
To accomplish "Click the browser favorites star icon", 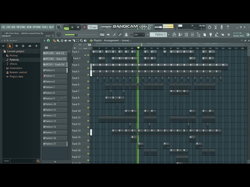I will click(36, 46).
